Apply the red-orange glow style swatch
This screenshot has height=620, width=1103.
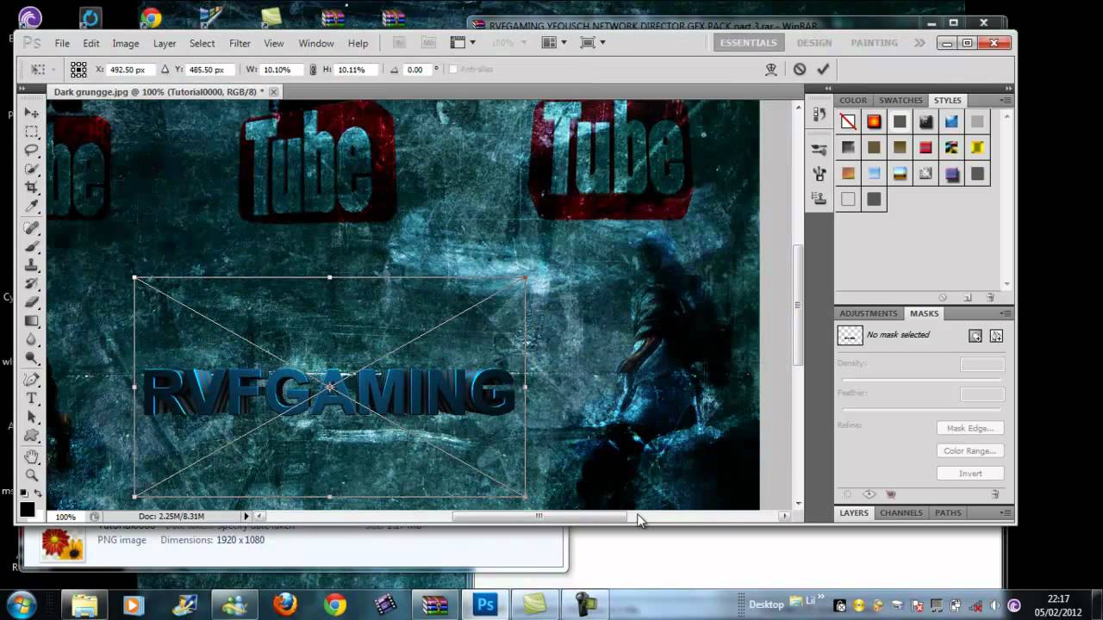point(874,122)
